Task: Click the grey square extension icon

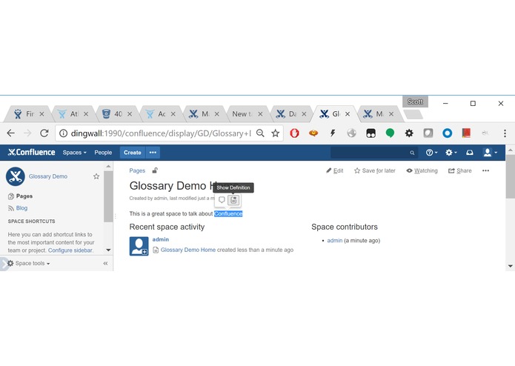Action: (x=428, y=133)
